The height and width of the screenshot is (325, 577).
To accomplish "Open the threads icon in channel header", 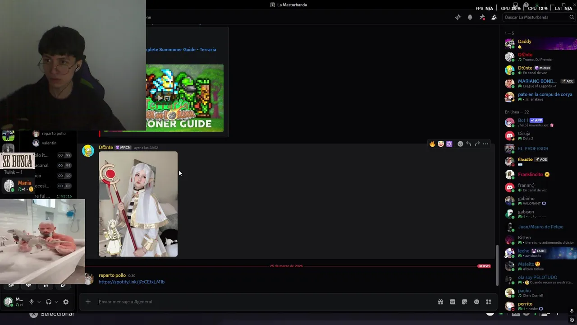I will point(458,17).
